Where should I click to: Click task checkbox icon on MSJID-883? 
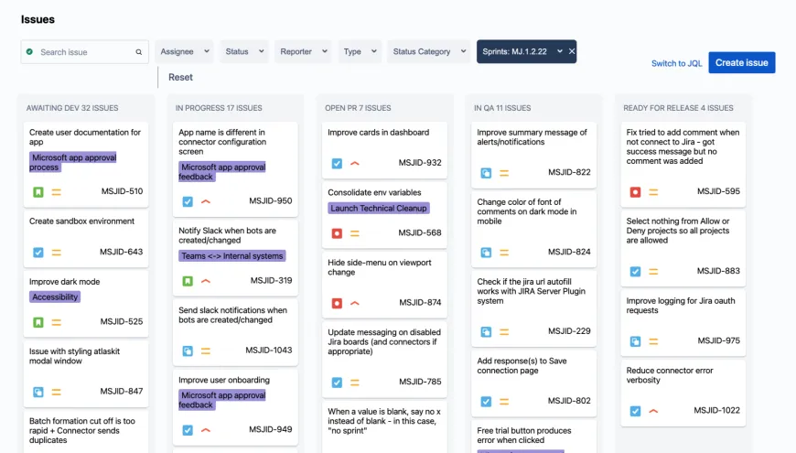pyautogui.click(x=635, y=272)
